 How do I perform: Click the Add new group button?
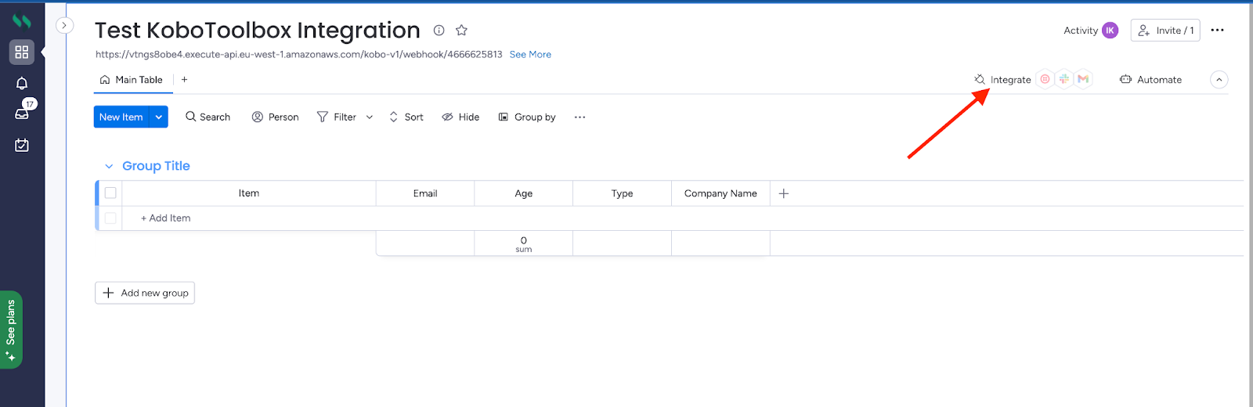145,293
